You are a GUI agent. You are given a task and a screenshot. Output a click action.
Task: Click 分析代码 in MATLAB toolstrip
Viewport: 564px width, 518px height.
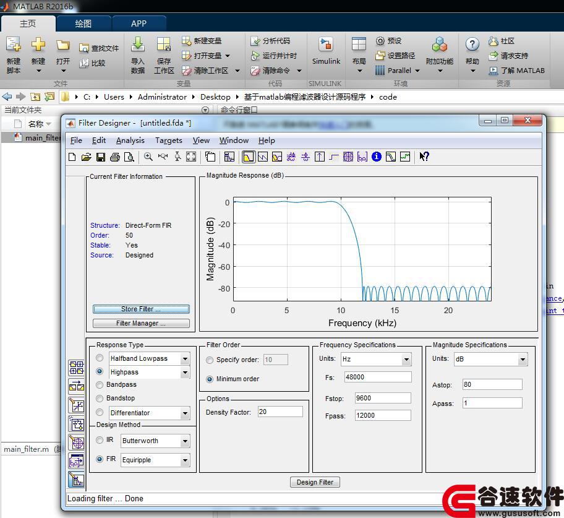click(270, 41)
